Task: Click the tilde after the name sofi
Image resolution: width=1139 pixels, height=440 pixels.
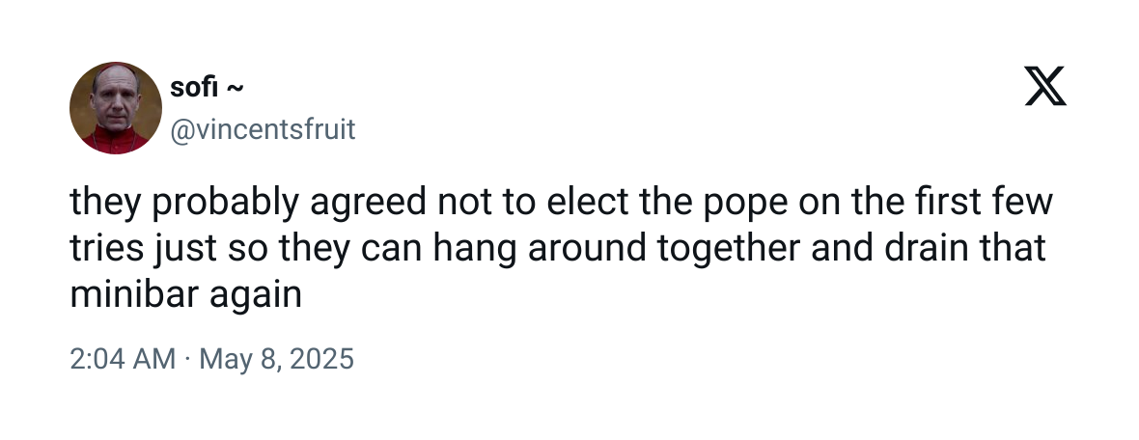Action: [235, 90]
